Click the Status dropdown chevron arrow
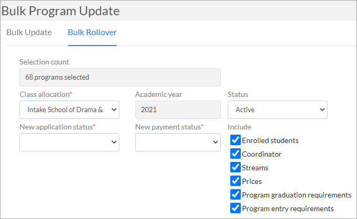Image resolution: width=357 pixels, height=219 pixels. pyautogui.click(x=322, y=110)
